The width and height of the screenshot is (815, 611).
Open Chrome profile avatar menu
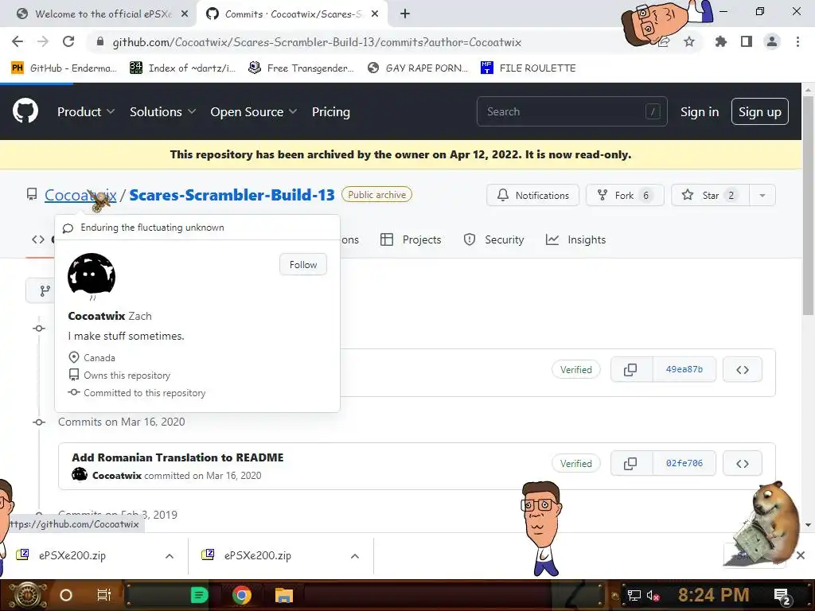(x=772, y=41)
